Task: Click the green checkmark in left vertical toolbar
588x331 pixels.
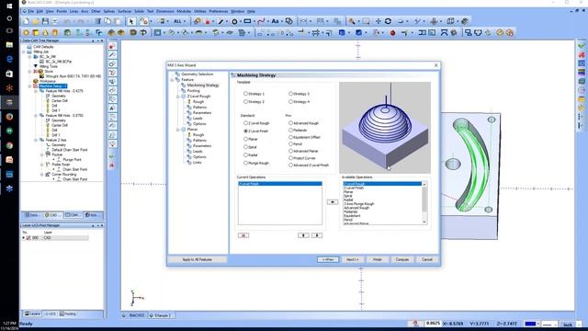Action: pos(112,156)
